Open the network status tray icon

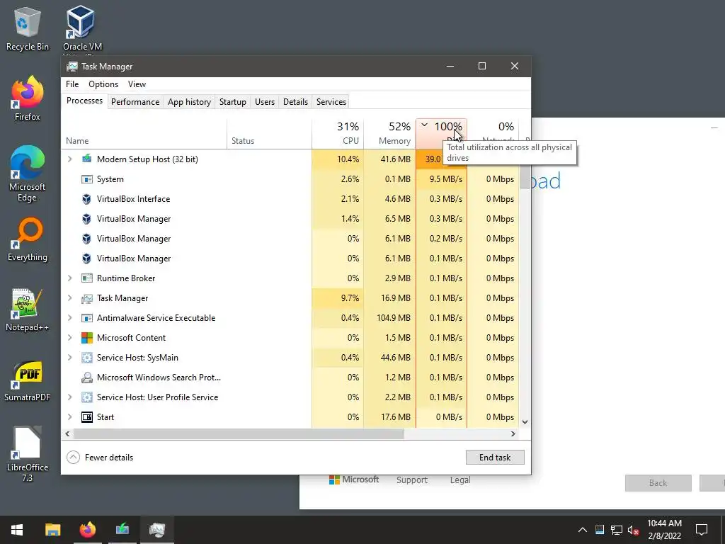[616, 530]
